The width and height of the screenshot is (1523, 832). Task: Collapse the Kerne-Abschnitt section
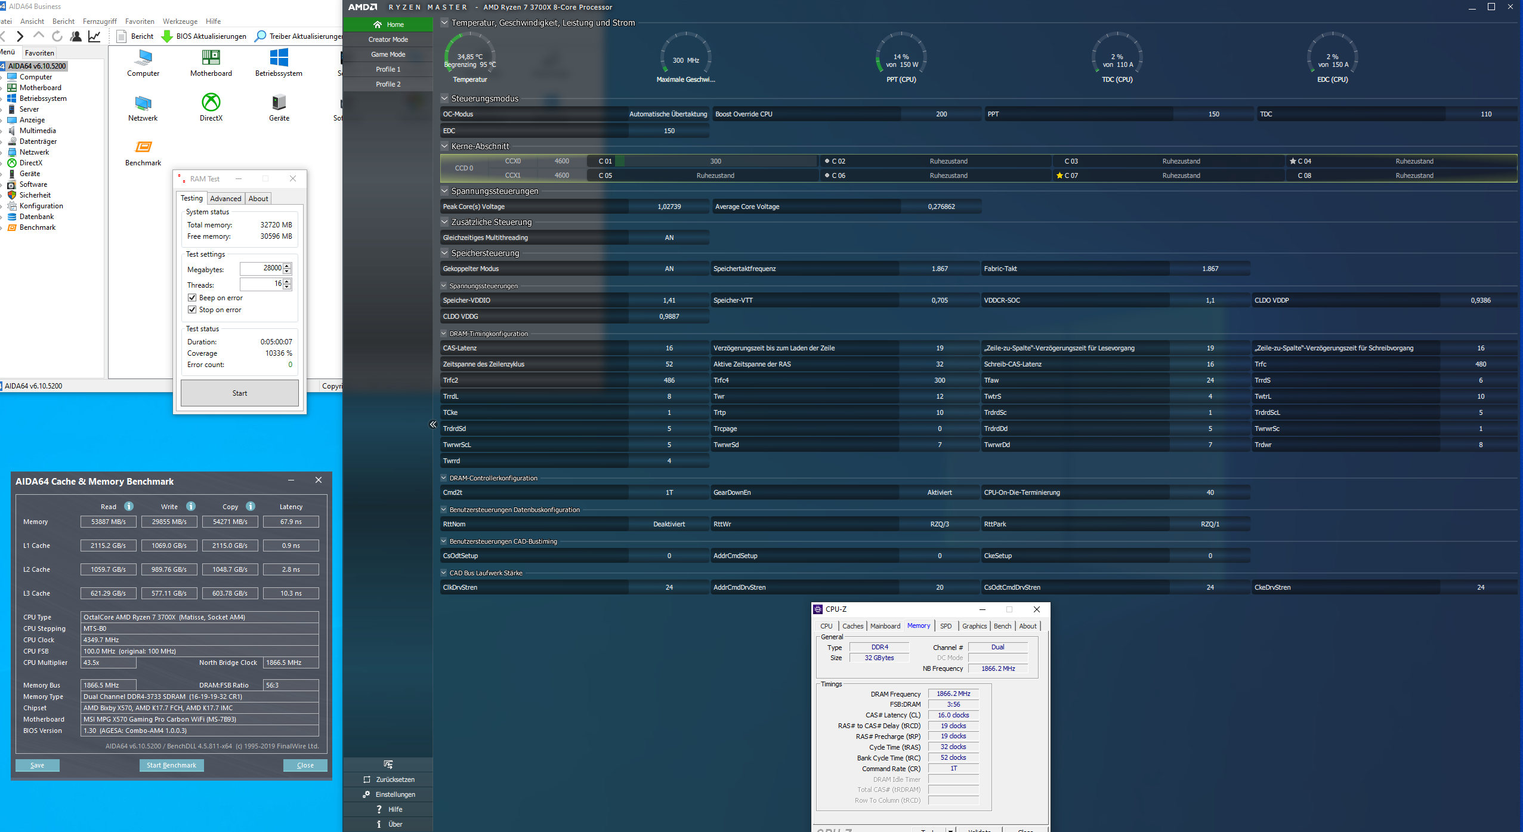coord(444,146)
